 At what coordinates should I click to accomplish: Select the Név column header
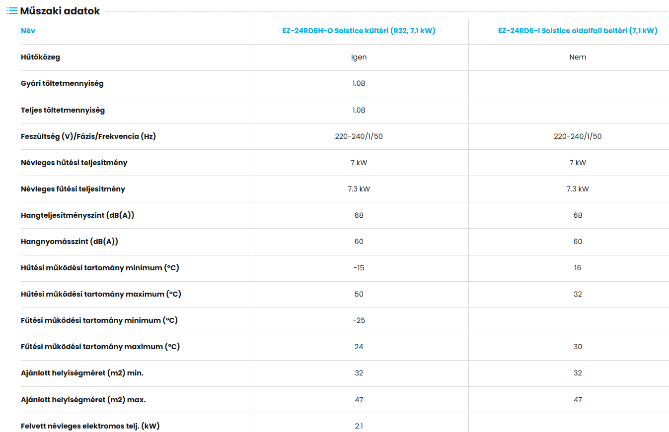point(28,31)
